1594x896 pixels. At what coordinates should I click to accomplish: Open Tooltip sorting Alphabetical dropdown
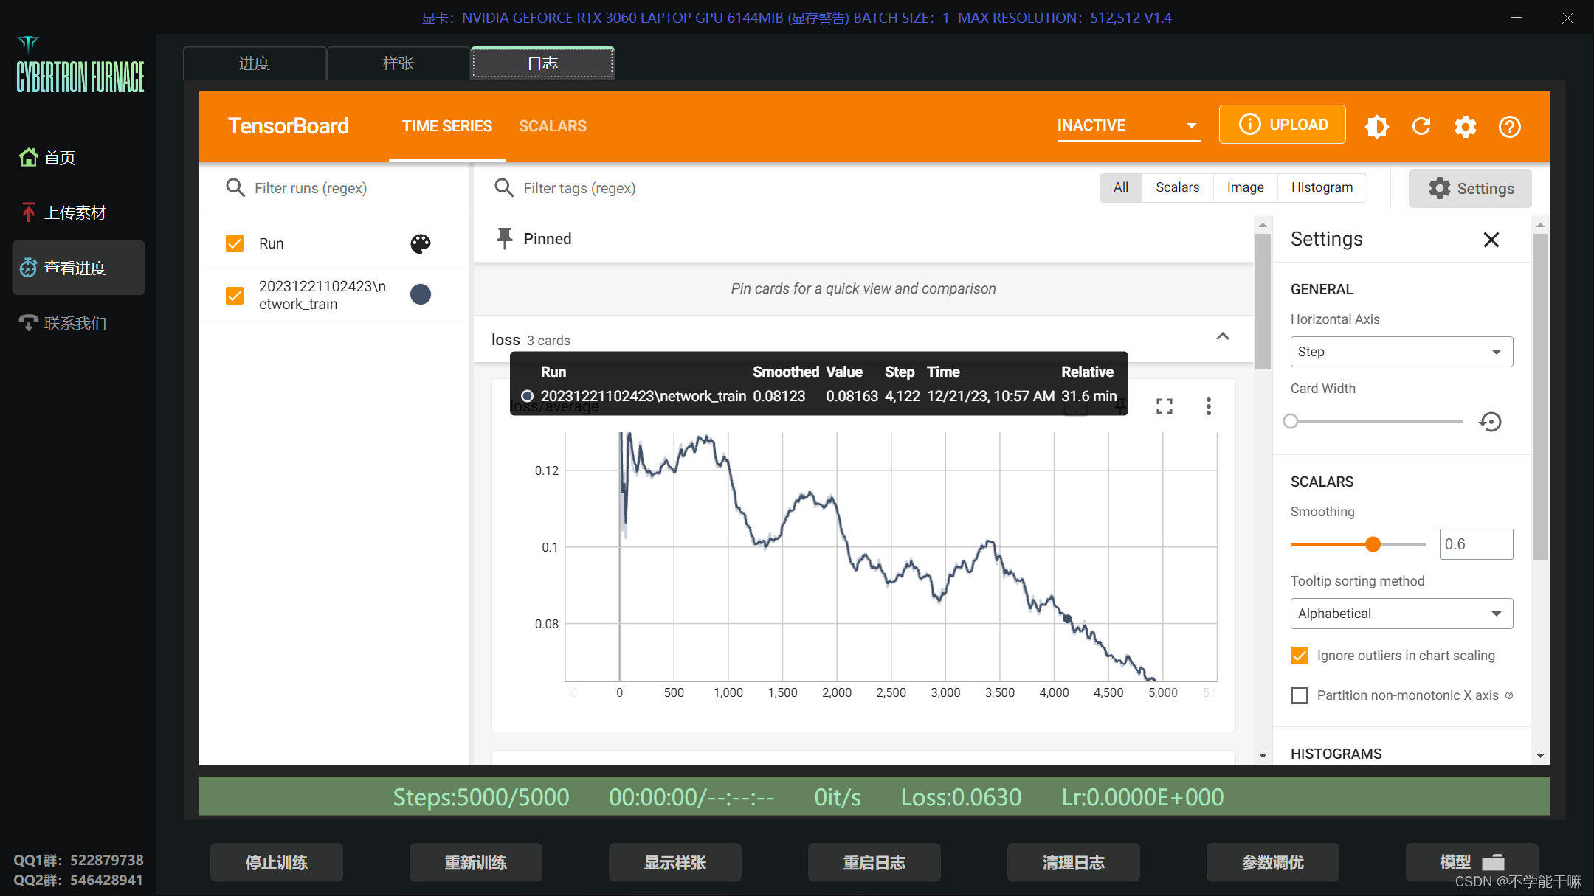(x=1401, y=614)
